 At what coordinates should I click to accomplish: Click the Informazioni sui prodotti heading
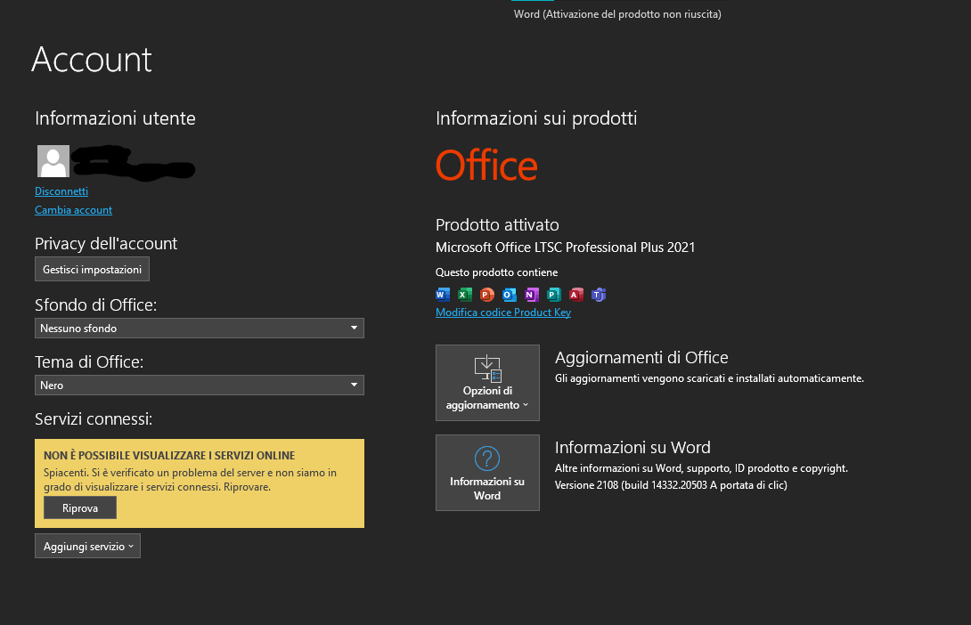pos(536,118)
